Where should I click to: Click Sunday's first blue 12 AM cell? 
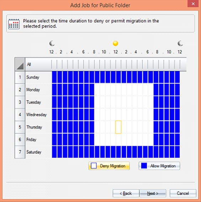[x=54, y=77]
